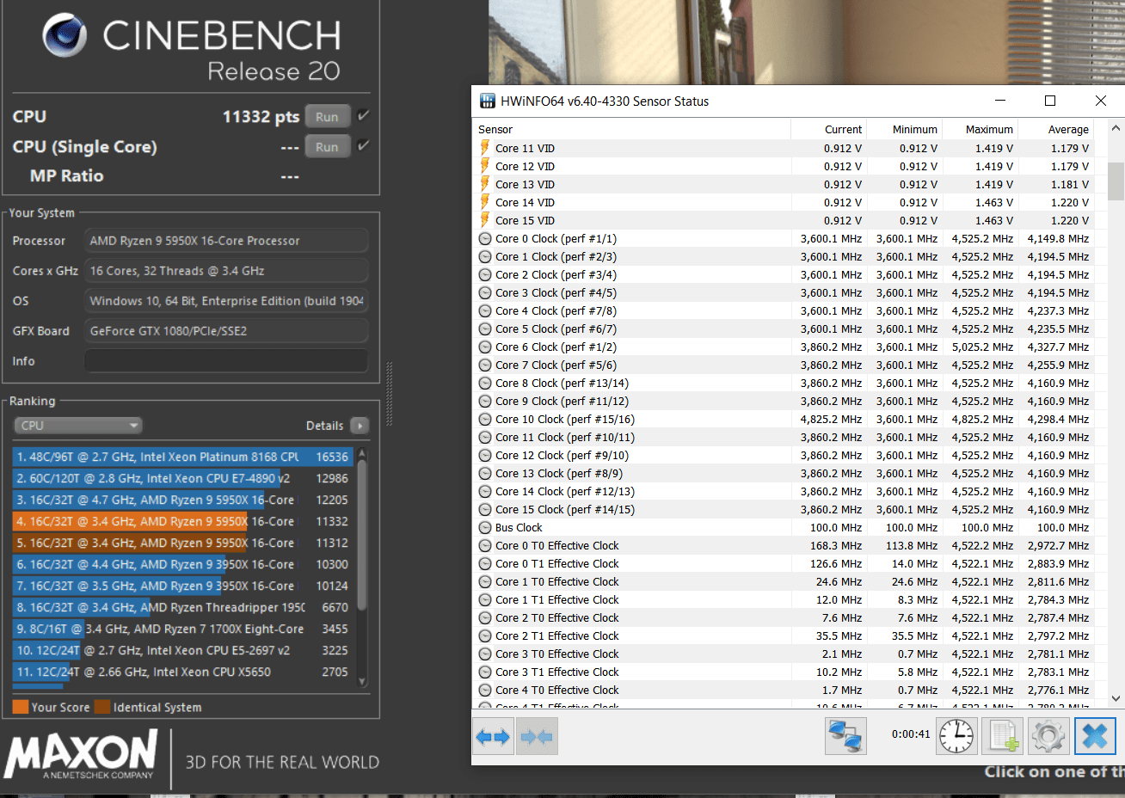Click the HWiNFO scrollbar down arrow
This screenshot has width=1125, height=798.
pos(1116,698)
